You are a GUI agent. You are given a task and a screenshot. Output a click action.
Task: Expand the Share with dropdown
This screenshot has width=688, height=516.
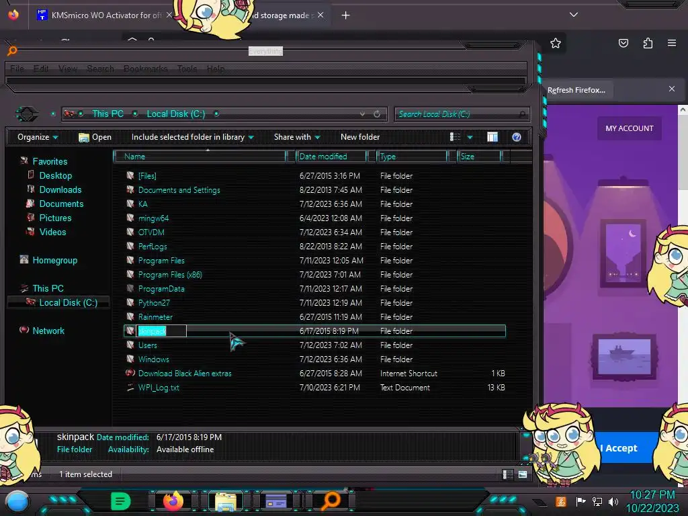coord(297,137)
